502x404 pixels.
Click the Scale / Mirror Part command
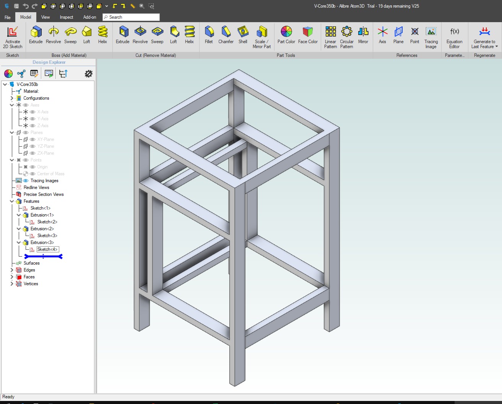262,36
